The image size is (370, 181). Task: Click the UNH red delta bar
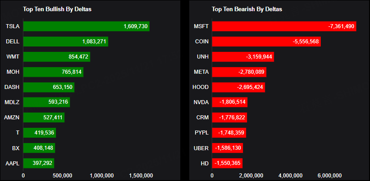[242, 57]
